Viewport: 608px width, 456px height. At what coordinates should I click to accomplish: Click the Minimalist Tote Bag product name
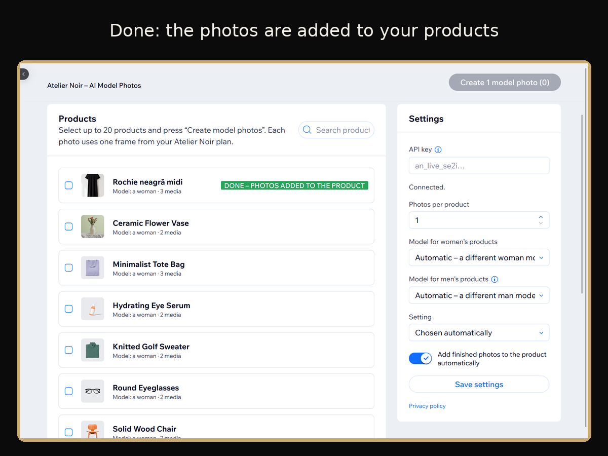pyautogui.click(x=149, y=264)
